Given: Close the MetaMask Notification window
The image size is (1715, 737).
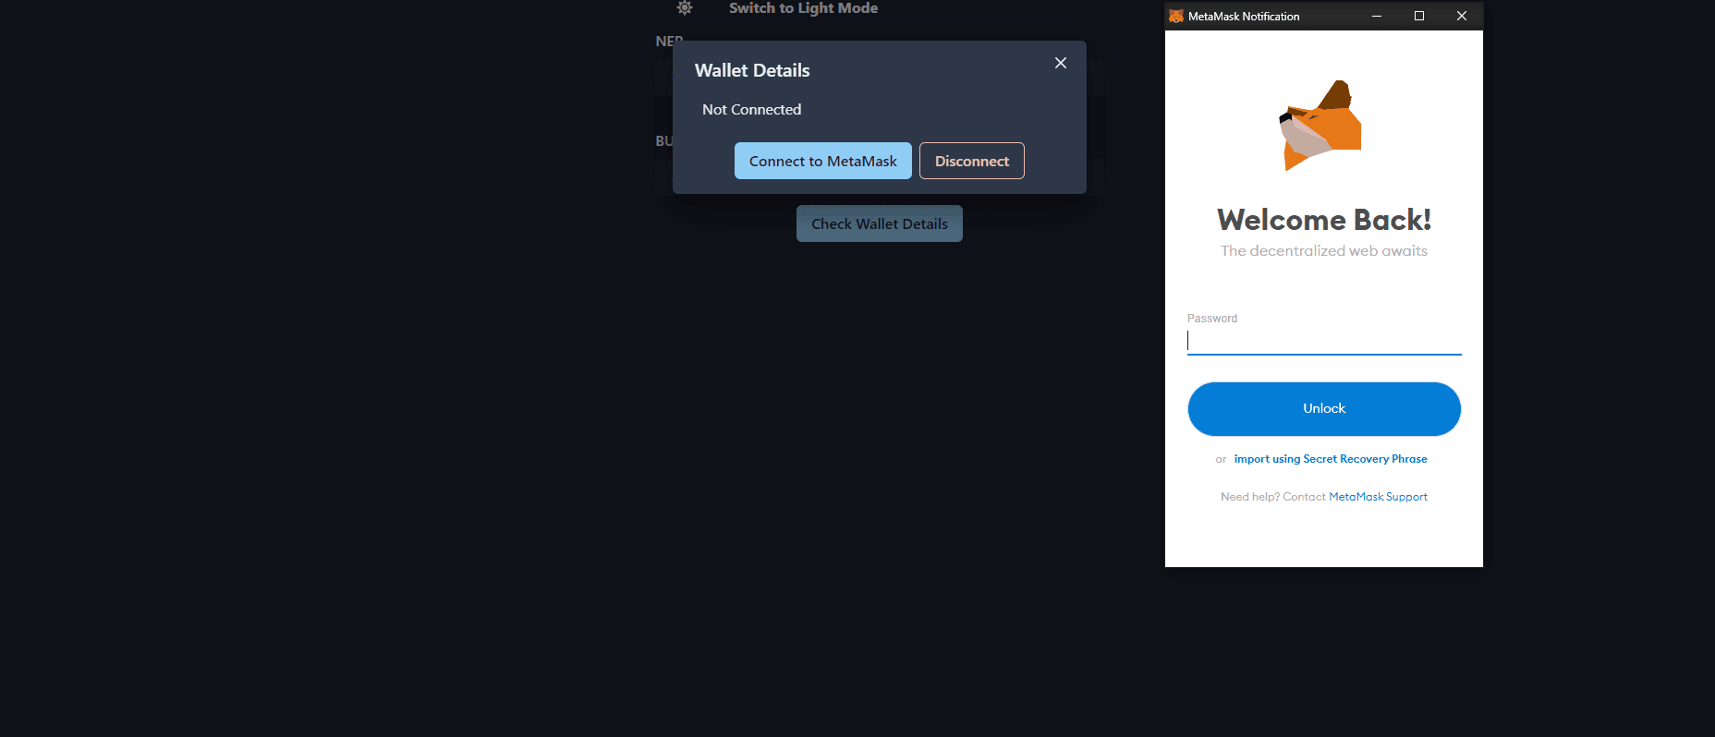Looking at the screenshot, I should [x=1462, y=16].
